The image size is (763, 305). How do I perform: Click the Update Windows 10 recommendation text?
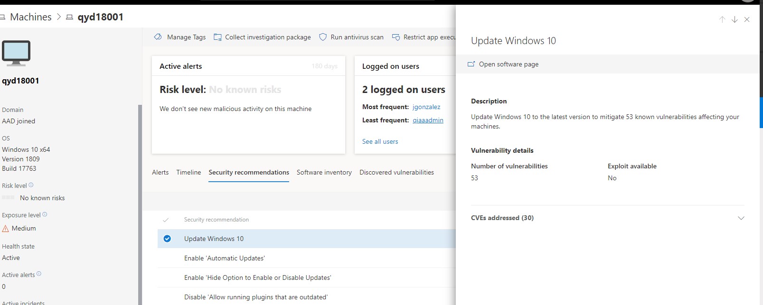[x=214, y=239]
